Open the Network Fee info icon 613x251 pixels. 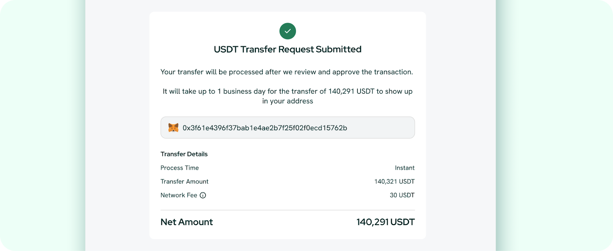pos(203,195)
